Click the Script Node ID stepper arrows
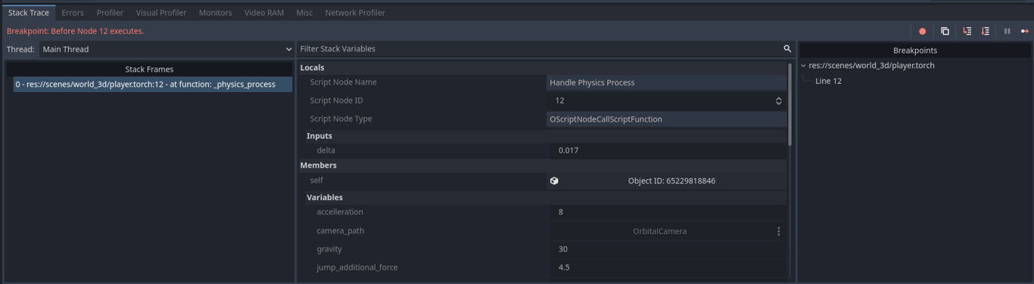Image resolution: width=1034 pixels, height=284 pixels. [778, 100]
